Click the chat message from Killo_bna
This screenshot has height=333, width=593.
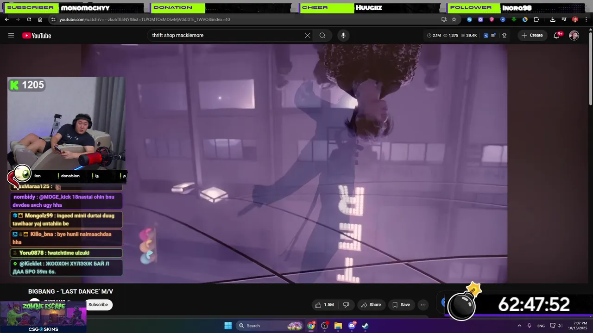point(66,238)
